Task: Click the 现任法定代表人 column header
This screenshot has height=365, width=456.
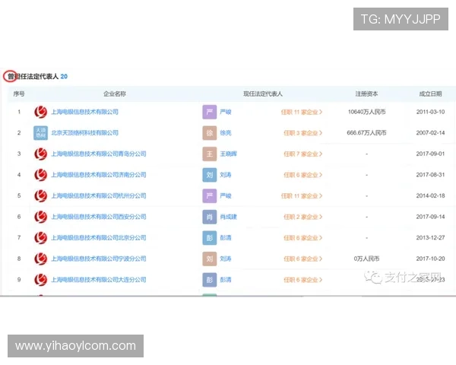Action: [263, 94]
